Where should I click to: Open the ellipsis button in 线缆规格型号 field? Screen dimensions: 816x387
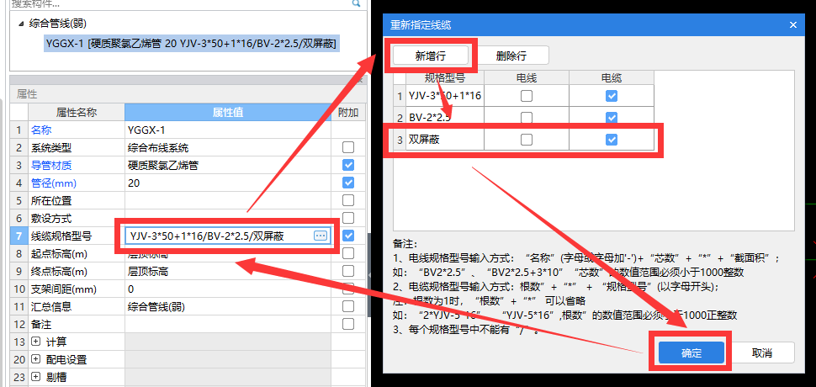(x=321, y=236)
